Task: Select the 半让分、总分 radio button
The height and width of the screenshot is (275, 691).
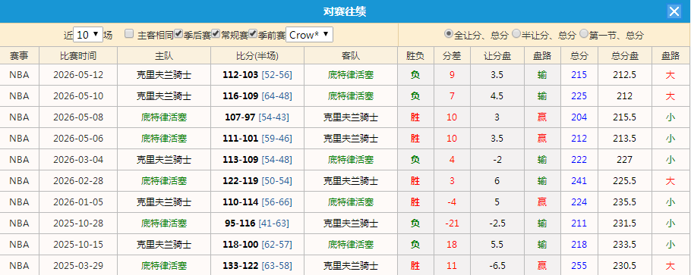Action: pyautogui.click(x=516, y=34)
